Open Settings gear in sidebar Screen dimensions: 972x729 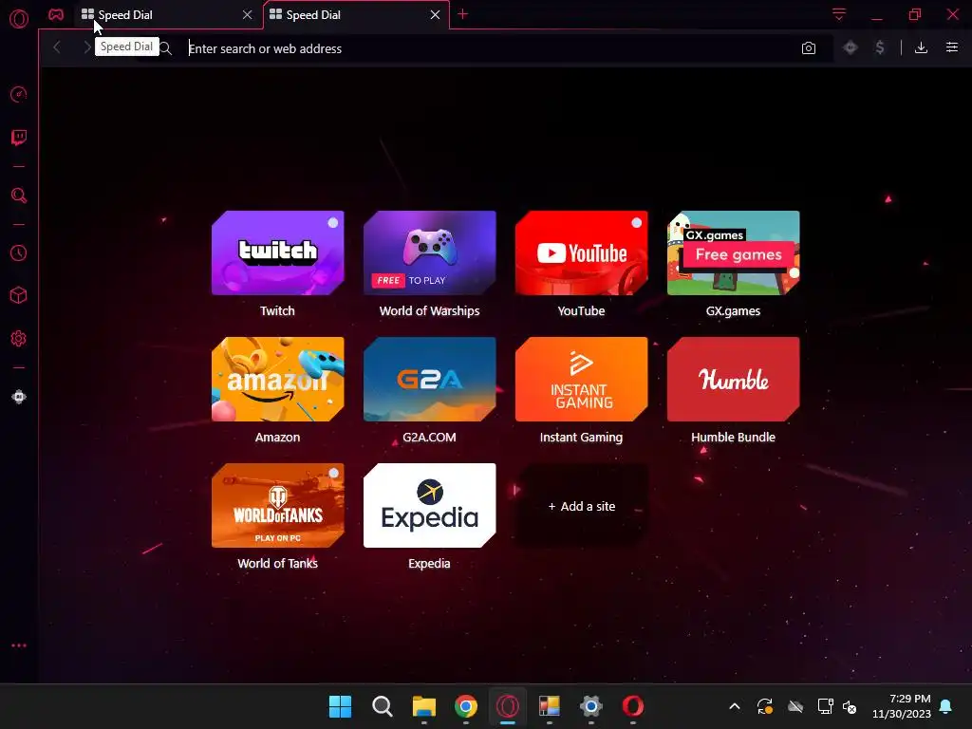(19, 339)
